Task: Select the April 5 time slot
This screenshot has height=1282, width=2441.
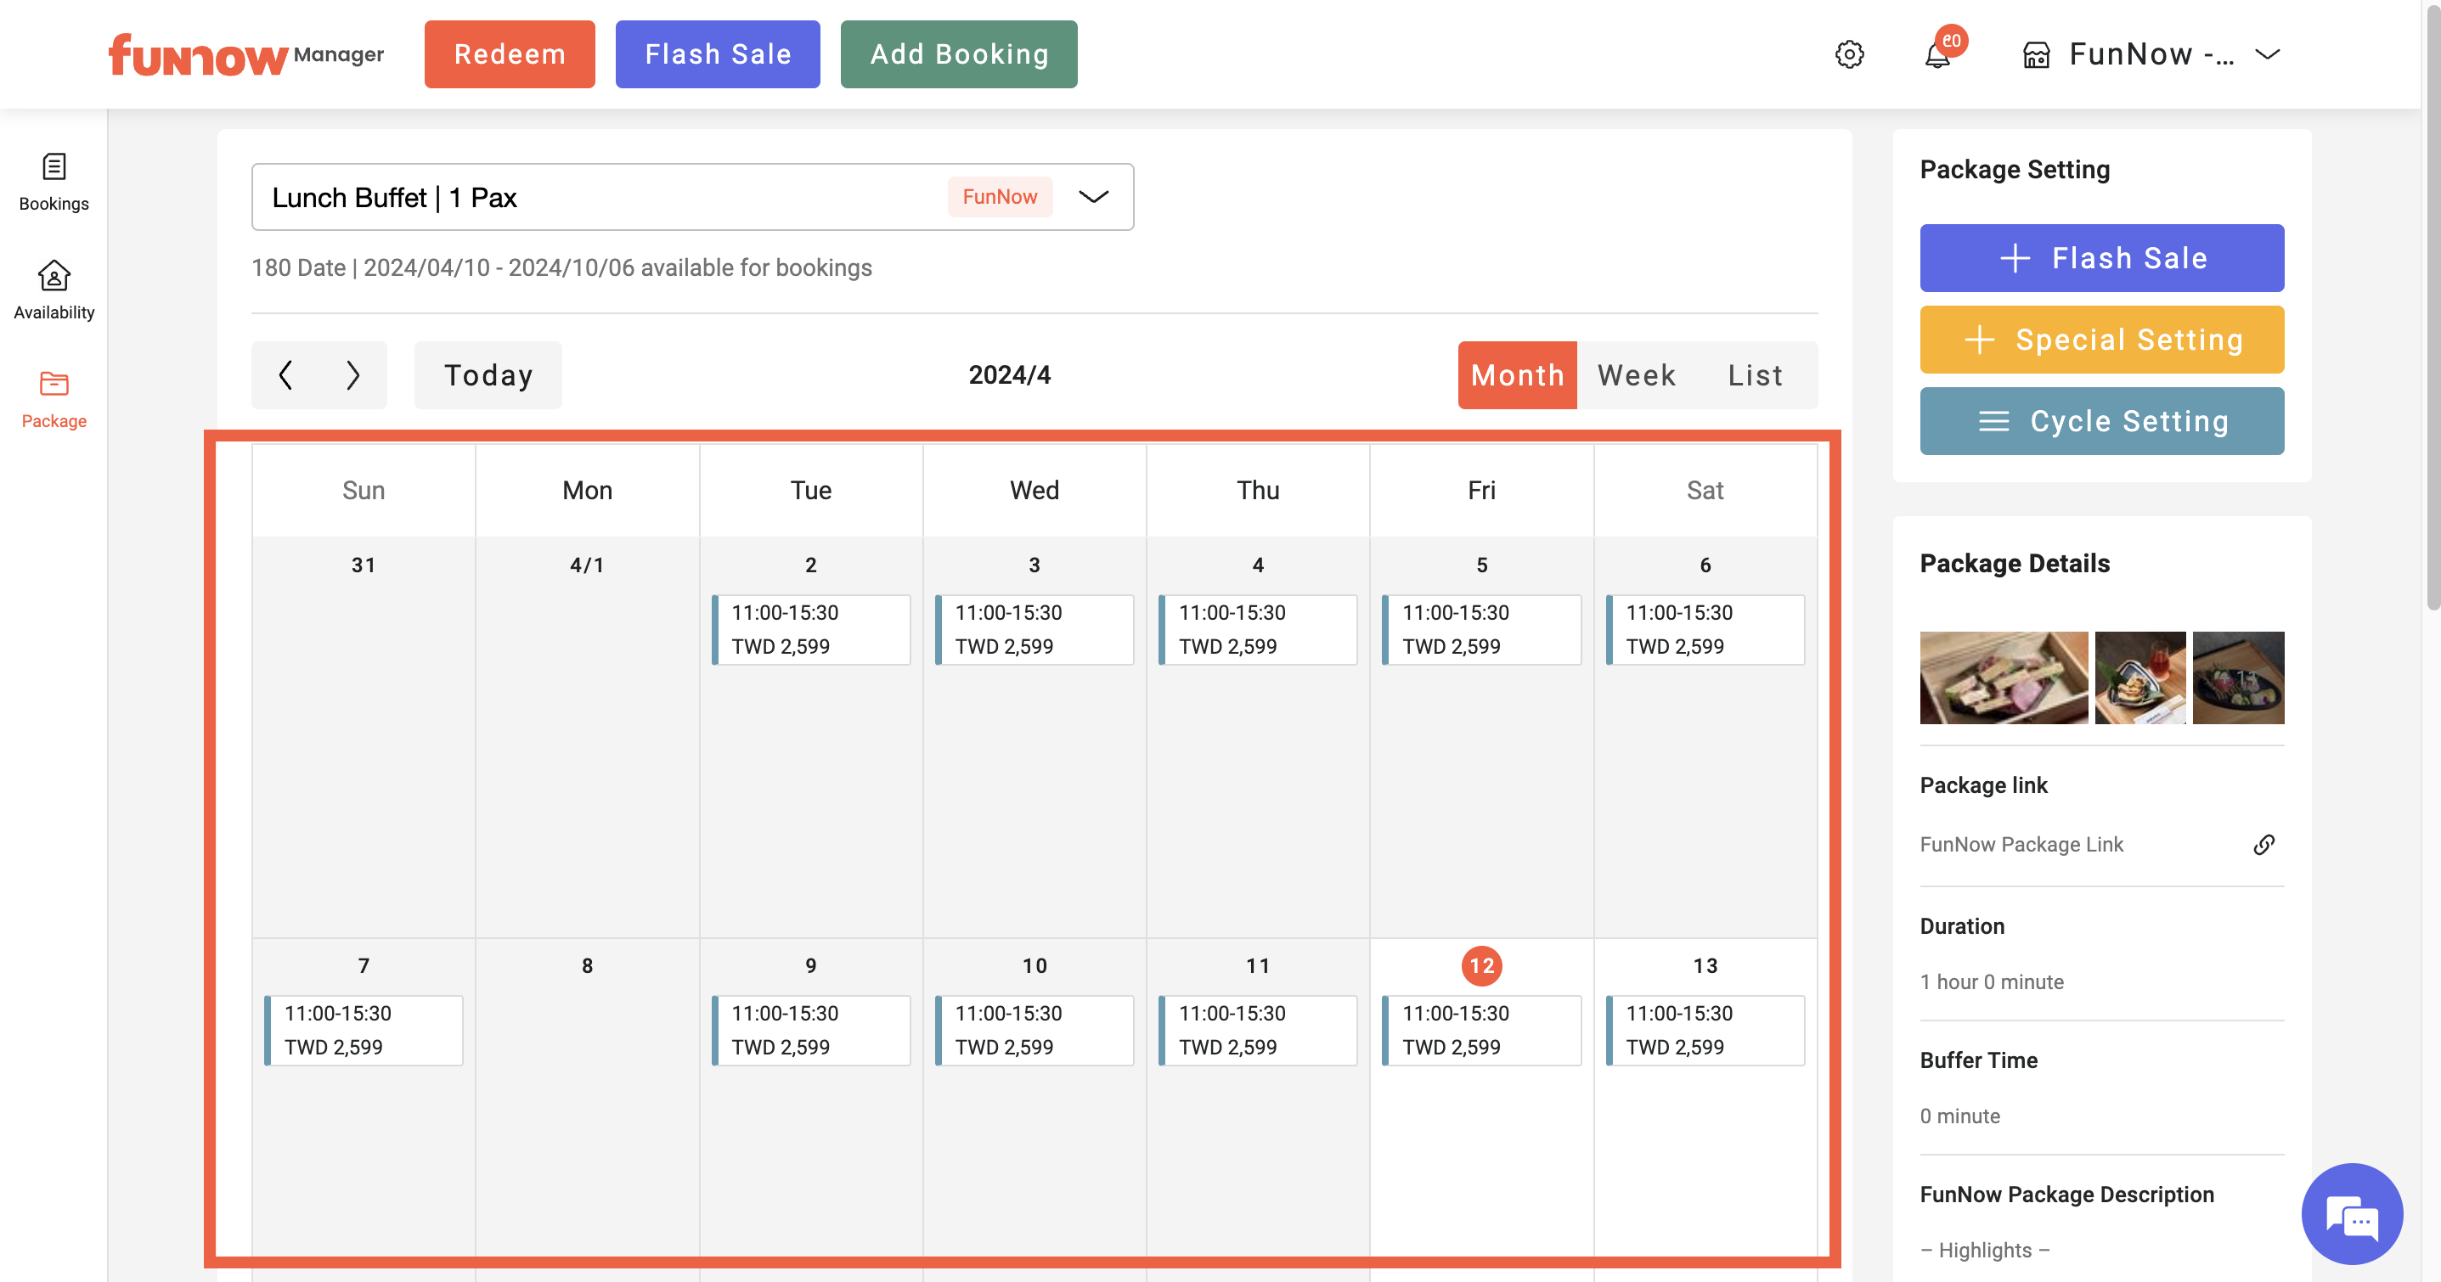Action: [1482, 630]
